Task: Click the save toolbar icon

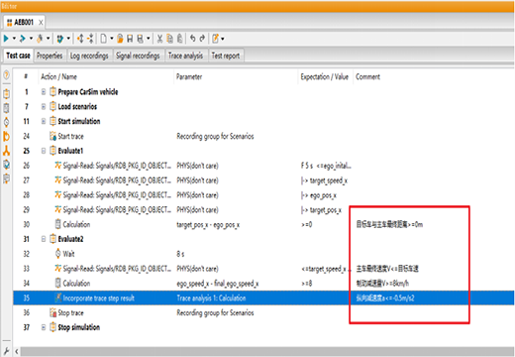Action: 130,39
